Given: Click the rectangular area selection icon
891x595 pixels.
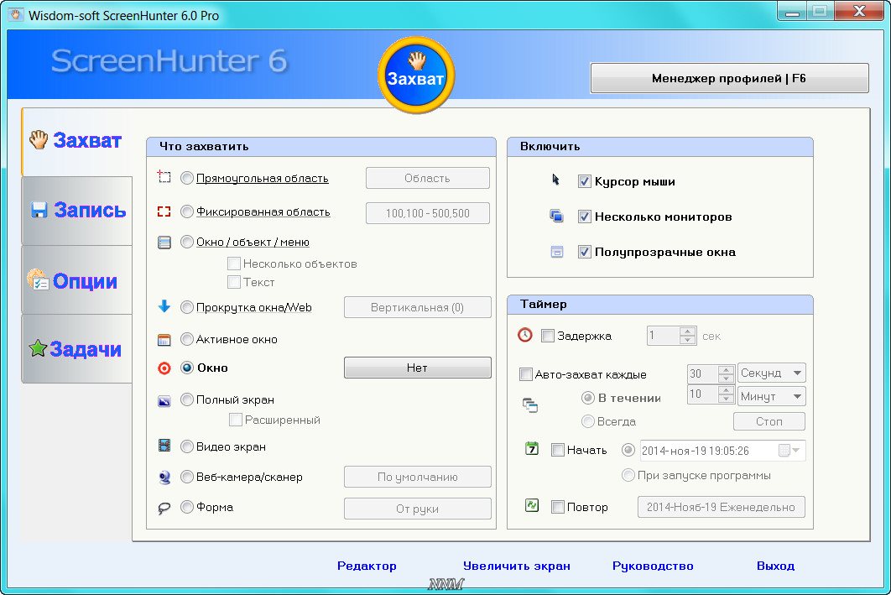Looking at the screenshot, I should tap(164, 178).
